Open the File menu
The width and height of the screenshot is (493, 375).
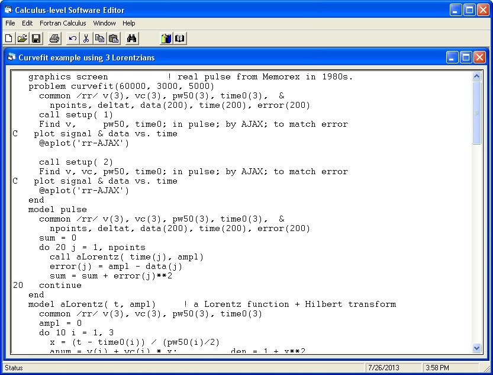click(9, 23)
